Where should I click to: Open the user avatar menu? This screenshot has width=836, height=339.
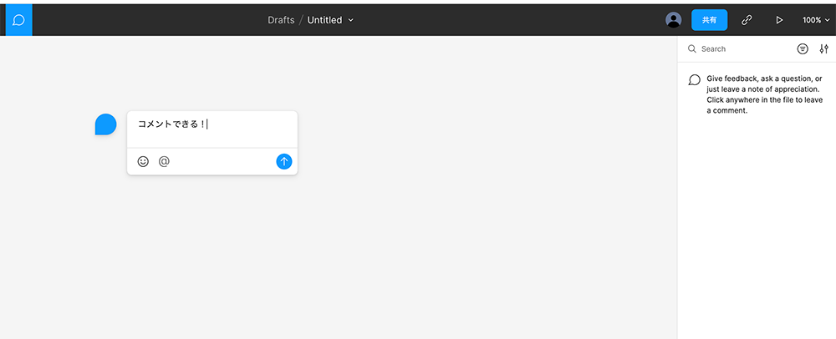pyautogui.click(x=673, y=20)
